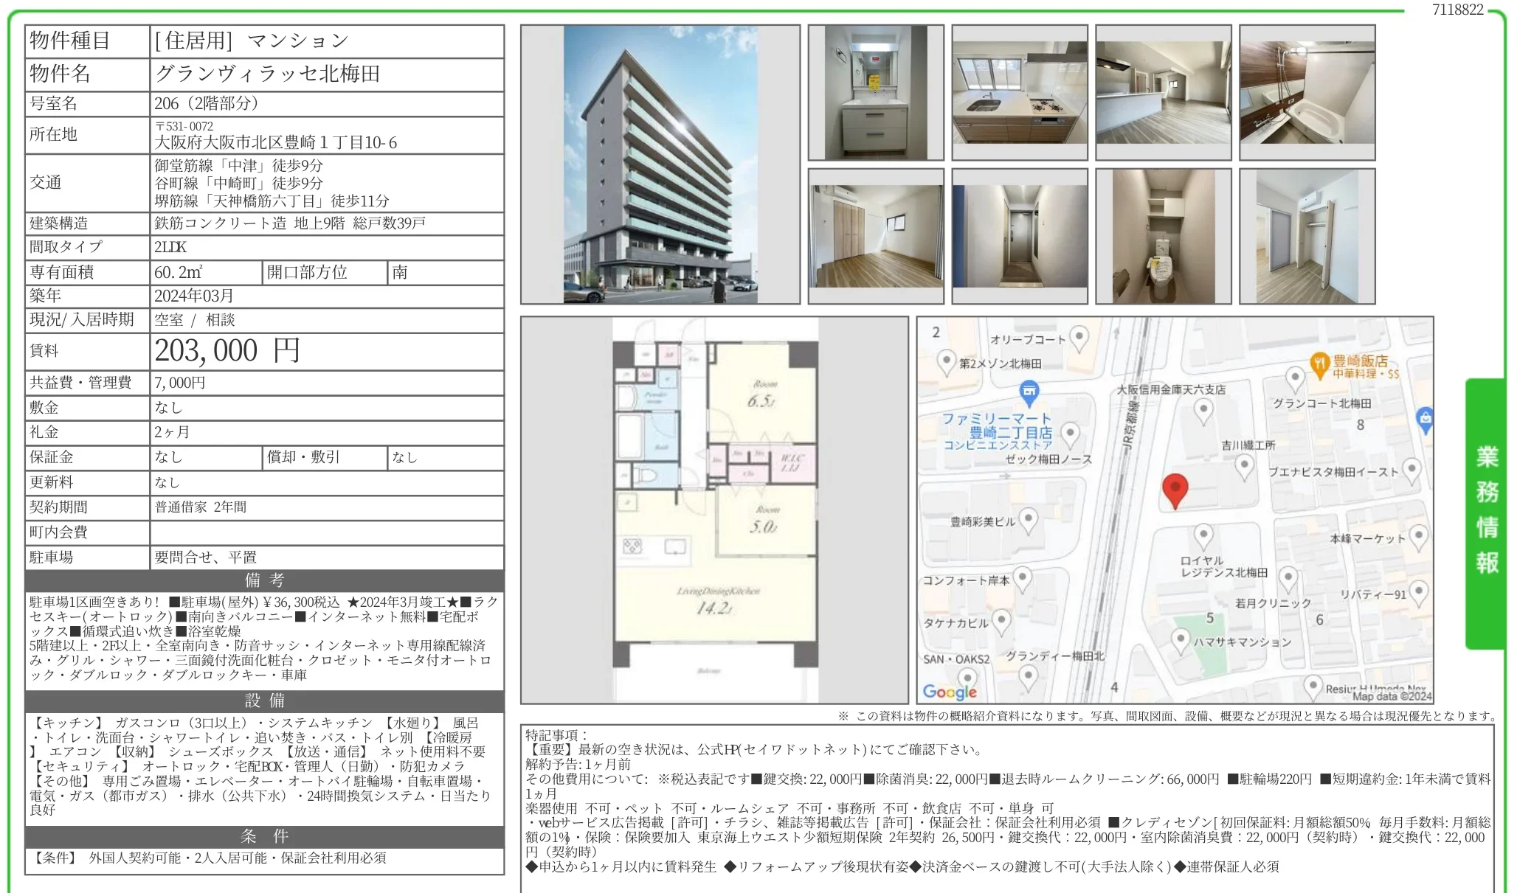1517x893 pixels.
Task: Click the 豊崎飯店 restaurant marker icon
Action: 1319,364
